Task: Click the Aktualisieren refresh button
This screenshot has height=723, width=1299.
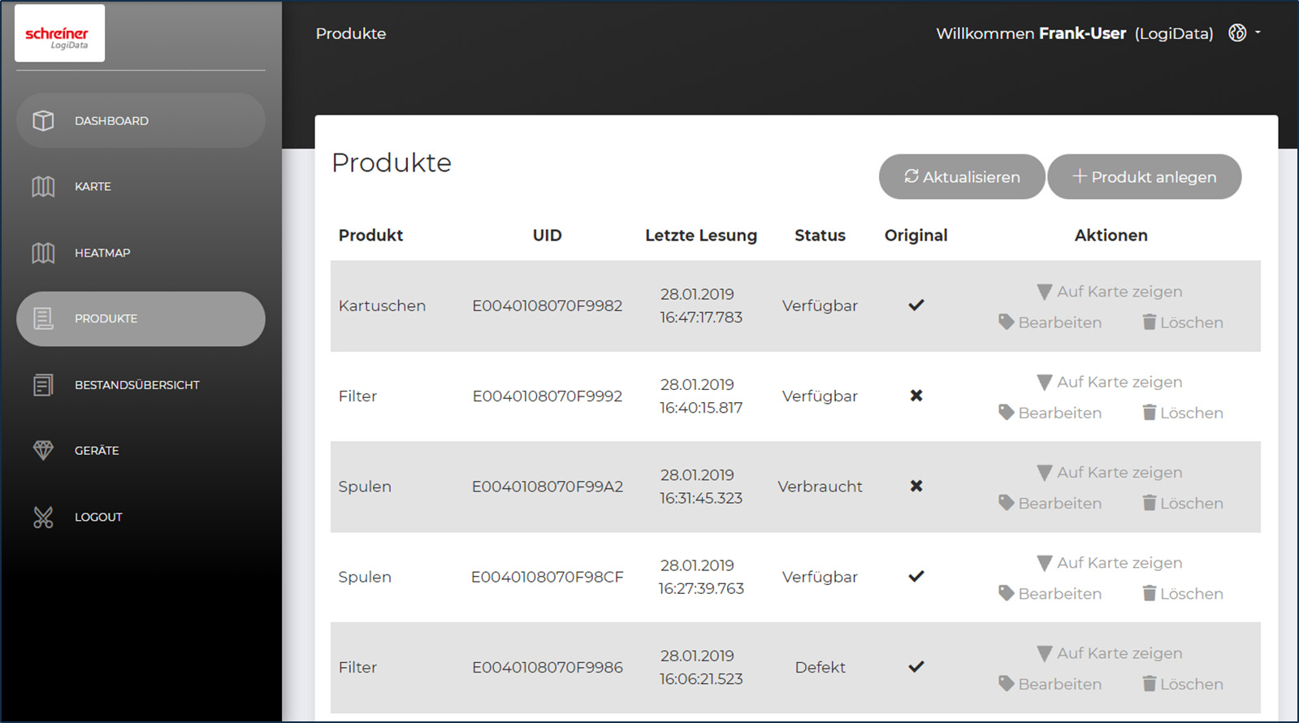Action: point(962,177)
